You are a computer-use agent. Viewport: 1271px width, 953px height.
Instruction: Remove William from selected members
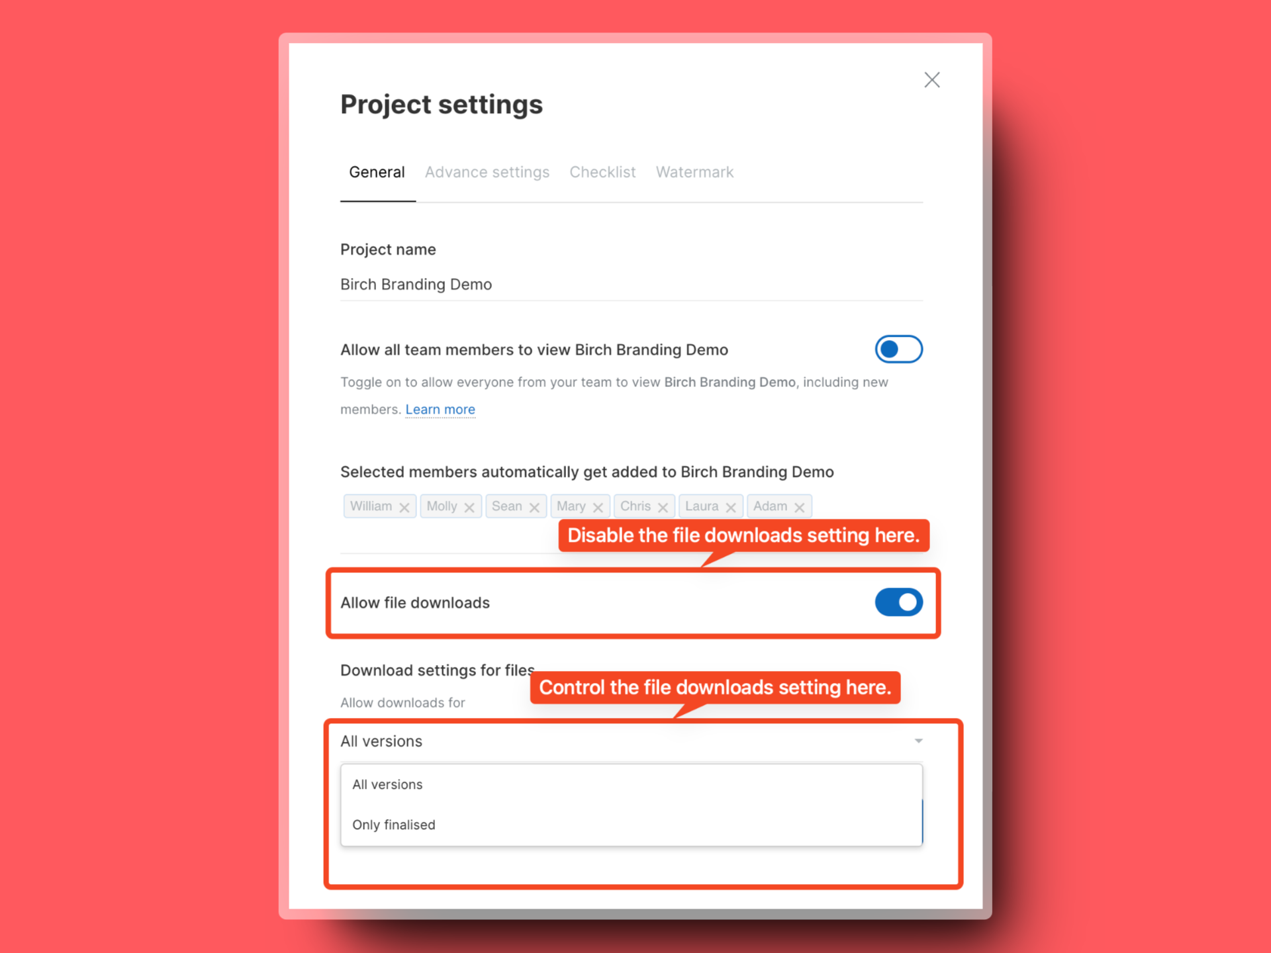pos(404,506)
